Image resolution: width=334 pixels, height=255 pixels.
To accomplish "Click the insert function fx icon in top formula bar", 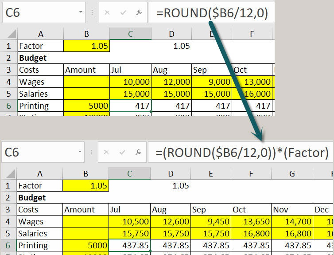I will point(139,12).
